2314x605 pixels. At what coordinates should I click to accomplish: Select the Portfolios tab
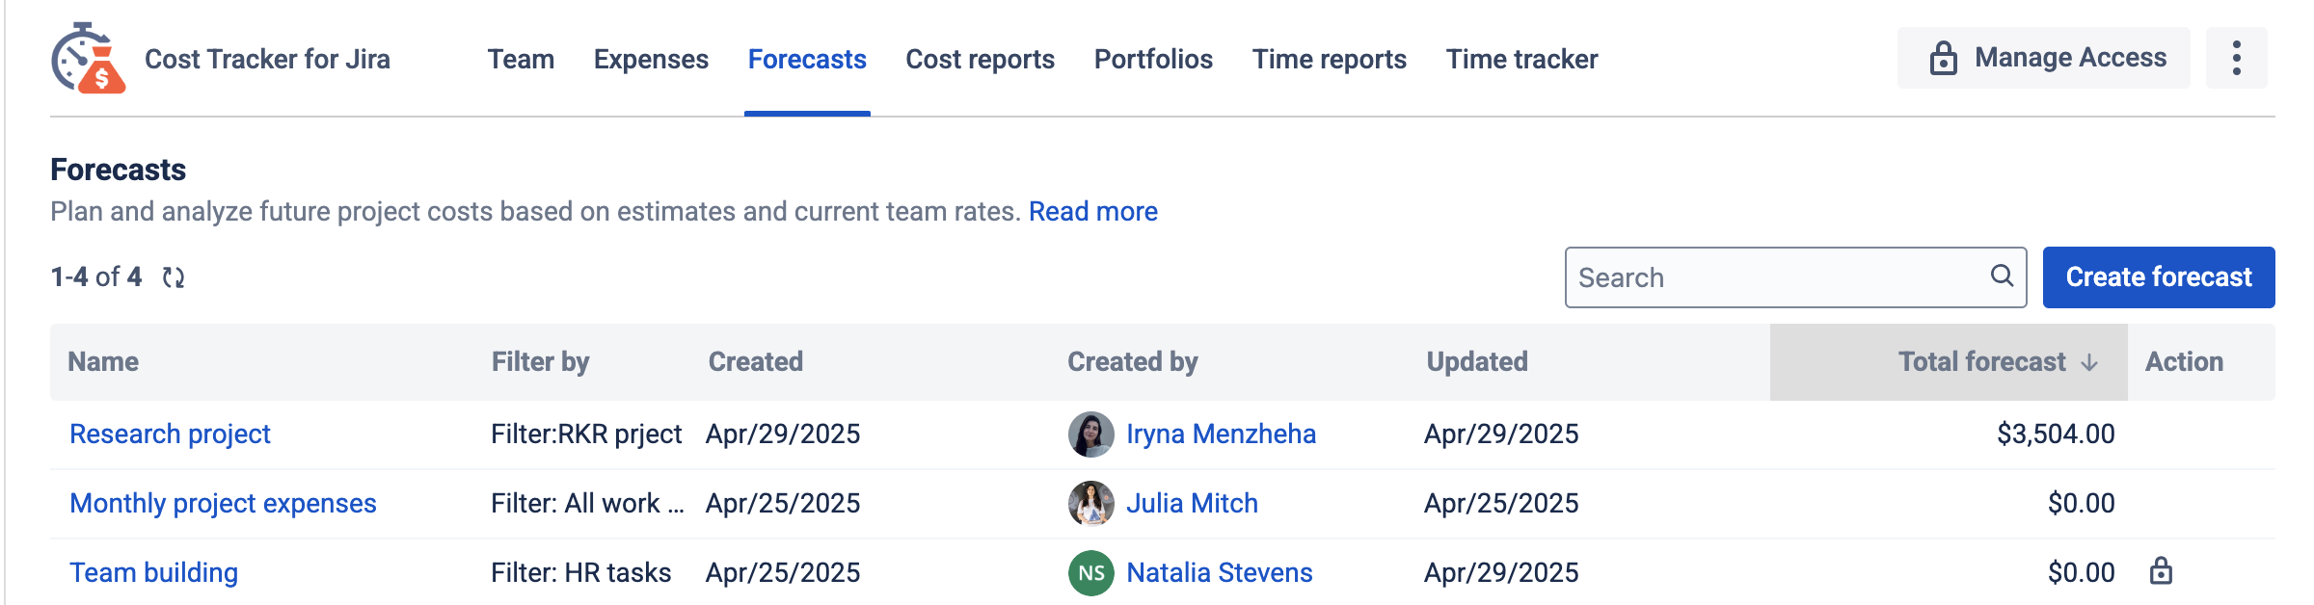[1153, 60]
